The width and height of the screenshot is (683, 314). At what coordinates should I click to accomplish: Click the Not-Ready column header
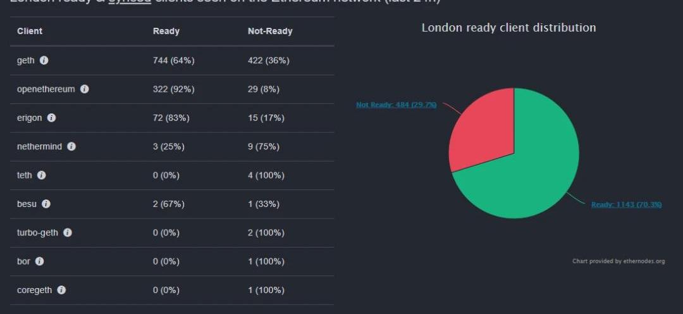point(270,32)
